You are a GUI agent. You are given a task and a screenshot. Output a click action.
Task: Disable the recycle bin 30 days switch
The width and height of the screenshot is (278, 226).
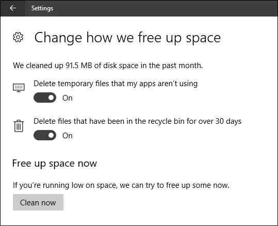(x=45, y=135)
